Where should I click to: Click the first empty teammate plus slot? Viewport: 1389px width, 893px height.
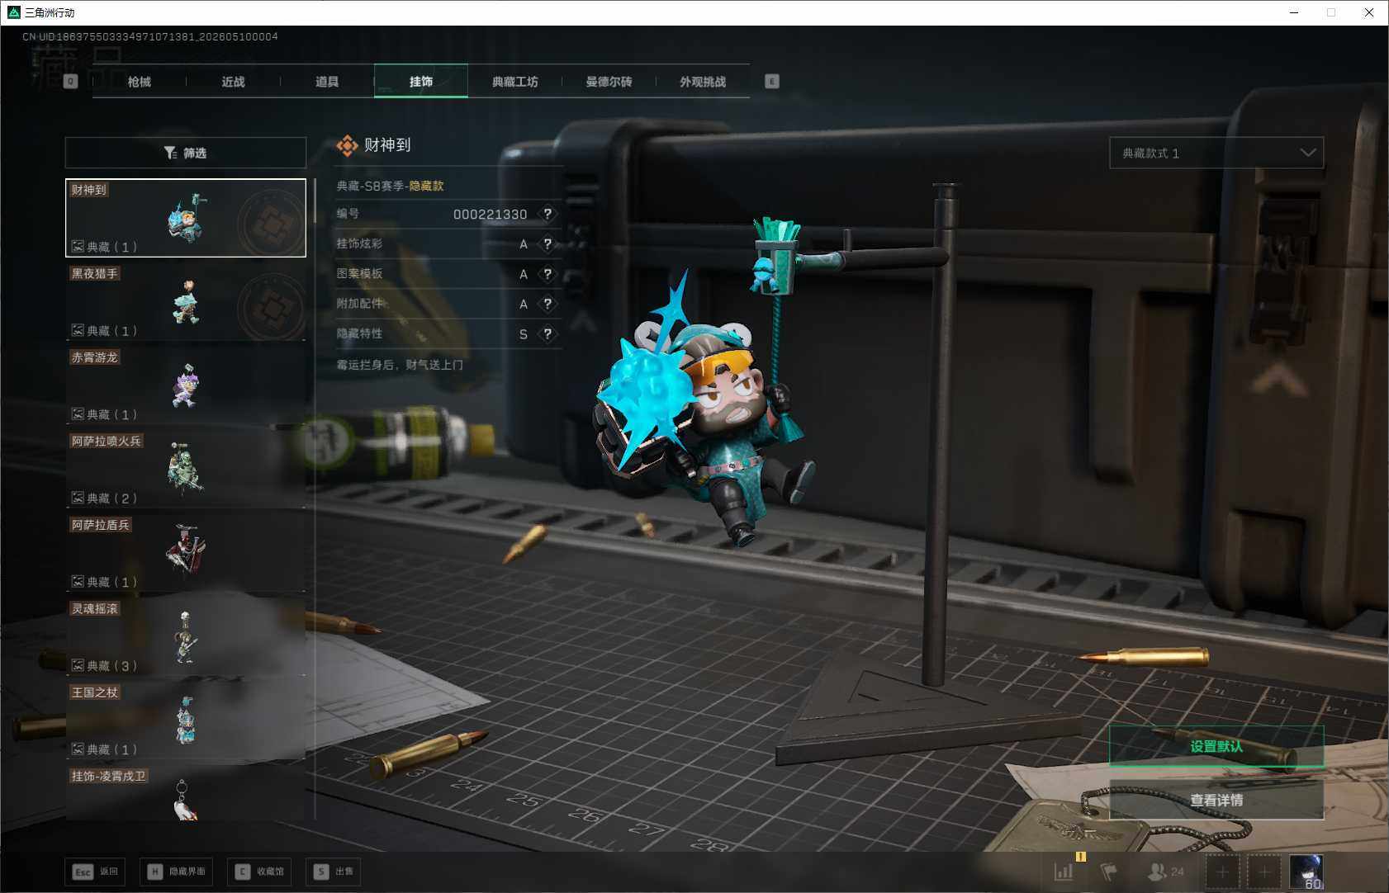click(x=1222, y=872)
